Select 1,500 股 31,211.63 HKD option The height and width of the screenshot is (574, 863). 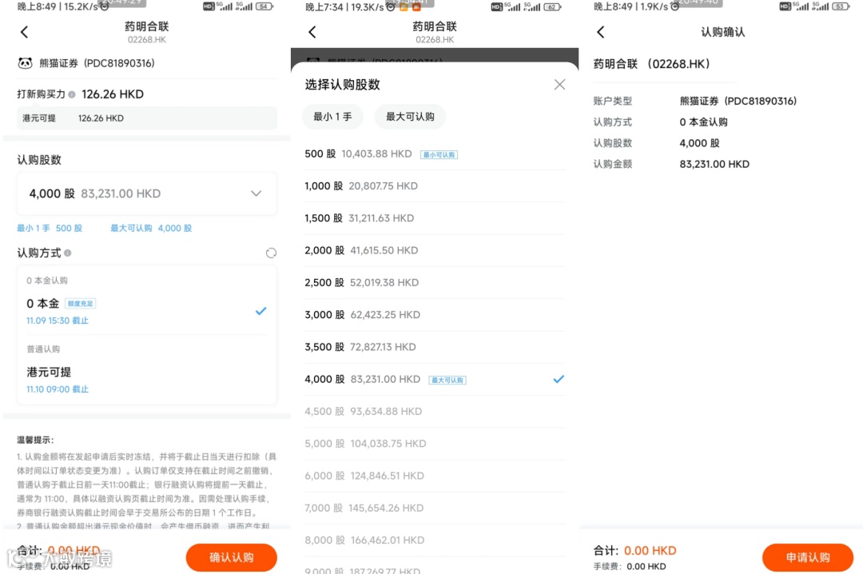435,218
